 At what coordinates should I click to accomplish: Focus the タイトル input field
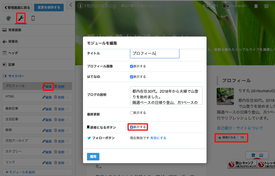pyautogui.click(x=154, y=53)
